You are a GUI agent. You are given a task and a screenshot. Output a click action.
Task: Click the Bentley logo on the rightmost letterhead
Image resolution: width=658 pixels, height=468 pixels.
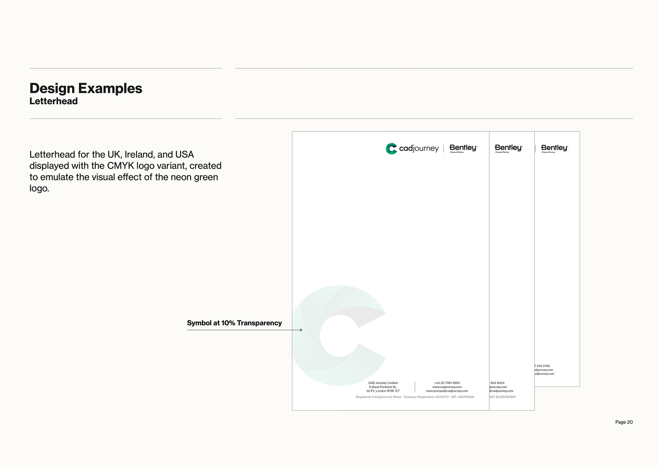tap(555, 149)
